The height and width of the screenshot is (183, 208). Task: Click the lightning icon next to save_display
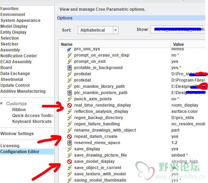tap(70, 149)
